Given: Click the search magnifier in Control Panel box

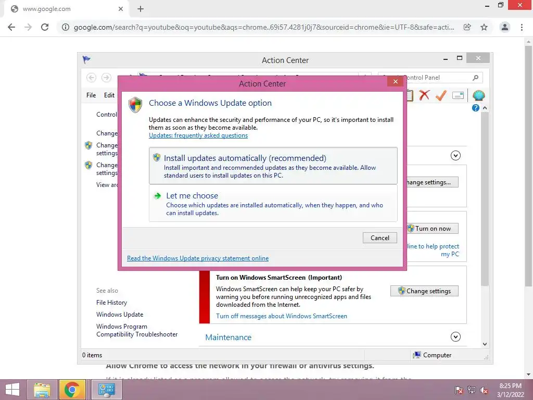Looking at the screenshot, I should (x=476, y=78).
